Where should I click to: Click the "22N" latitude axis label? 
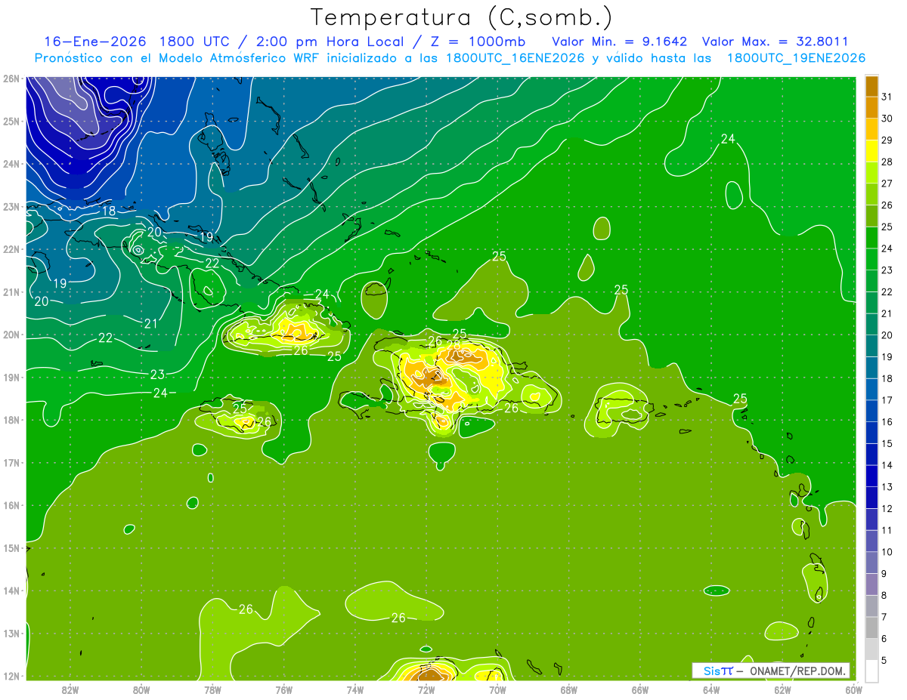[11, 249]
